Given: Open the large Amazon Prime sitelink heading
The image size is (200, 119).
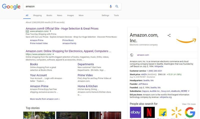Looking at the screenshot, I should tap(39, 86).
